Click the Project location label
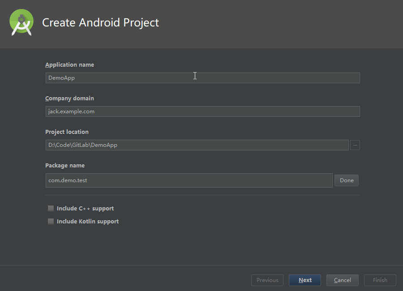The image size is (403, 291). pos(67,132)
